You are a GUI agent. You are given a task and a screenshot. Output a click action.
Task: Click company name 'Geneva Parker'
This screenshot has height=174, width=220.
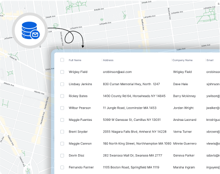tap(184, 156)
